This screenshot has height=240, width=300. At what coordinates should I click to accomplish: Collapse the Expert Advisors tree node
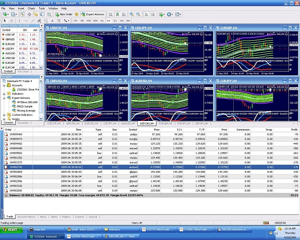point(4,98)
